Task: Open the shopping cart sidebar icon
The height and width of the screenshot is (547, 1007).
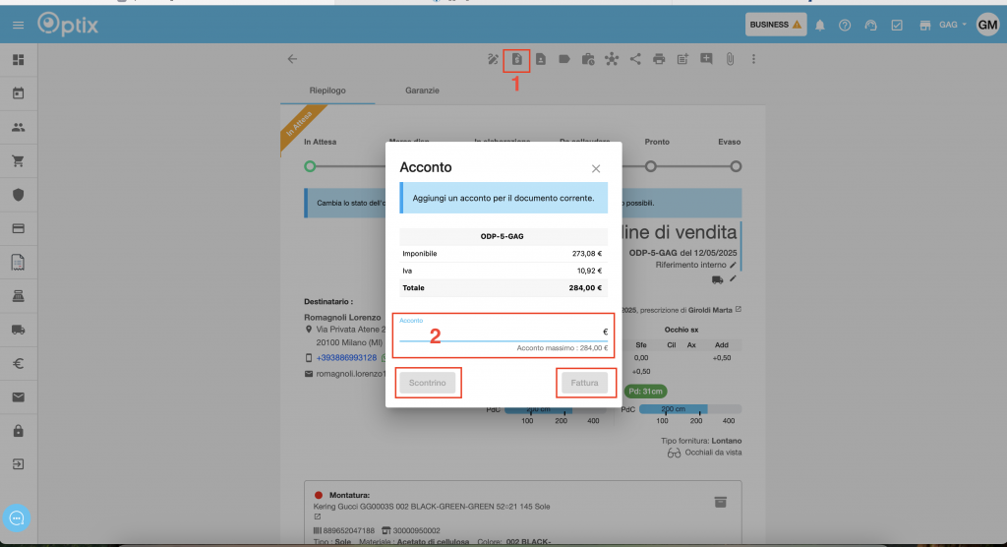Action: point(18,160)
